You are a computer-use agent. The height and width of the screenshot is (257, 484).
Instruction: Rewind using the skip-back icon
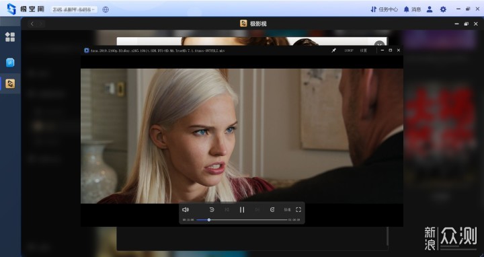212,209
